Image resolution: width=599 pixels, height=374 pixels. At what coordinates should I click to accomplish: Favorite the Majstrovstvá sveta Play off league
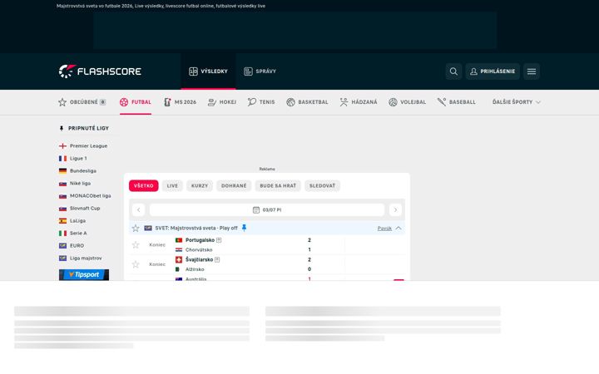[136, 229]
